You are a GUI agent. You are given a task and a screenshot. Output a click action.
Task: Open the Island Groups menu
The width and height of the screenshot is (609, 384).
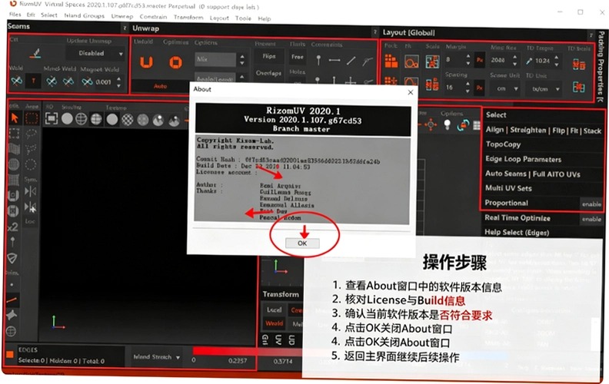pyautogui.click(x=85, y=16)
